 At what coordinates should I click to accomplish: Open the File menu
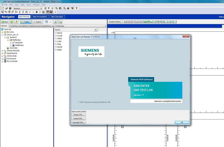(x=6, y=5)
